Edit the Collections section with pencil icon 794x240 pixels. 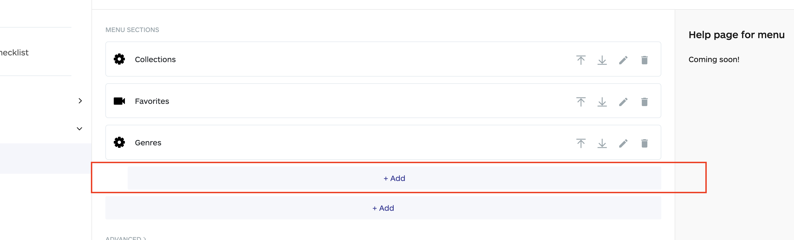tap(623, 59)
